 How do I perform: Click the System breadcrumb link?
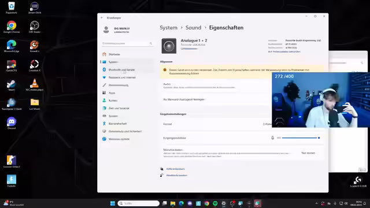click(x=168, y=28)
